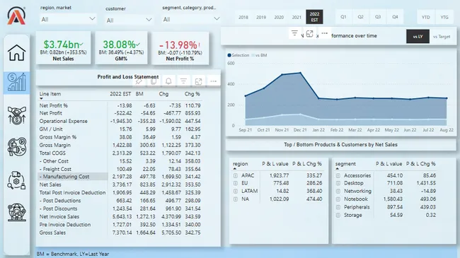460x258 pixels.
Task: Select the Finance view chart icon
Action: pos(17,83)
